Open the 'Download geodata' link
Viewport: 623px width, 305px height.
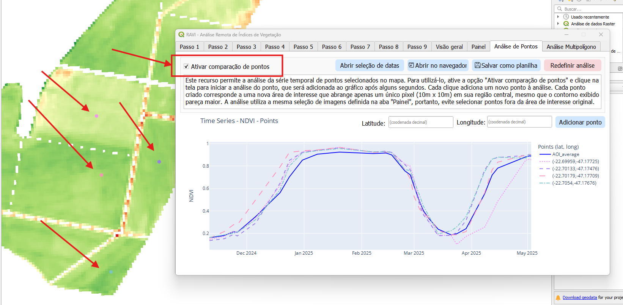click(x=579, y=297)
